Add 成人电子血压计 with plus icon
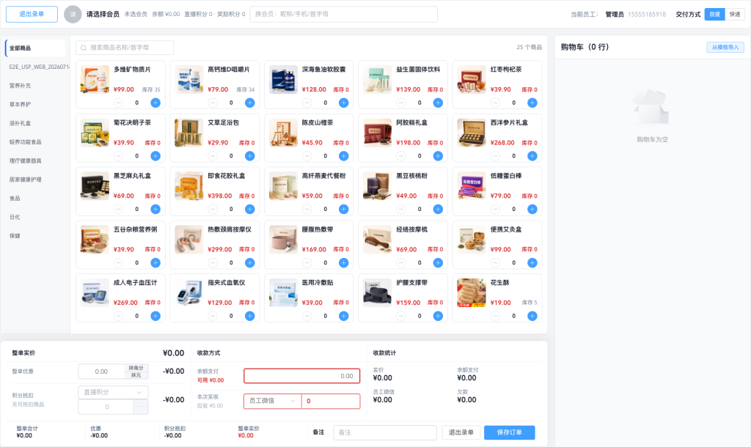This screenshot has width=751, height=447. (x=155, y=316)
